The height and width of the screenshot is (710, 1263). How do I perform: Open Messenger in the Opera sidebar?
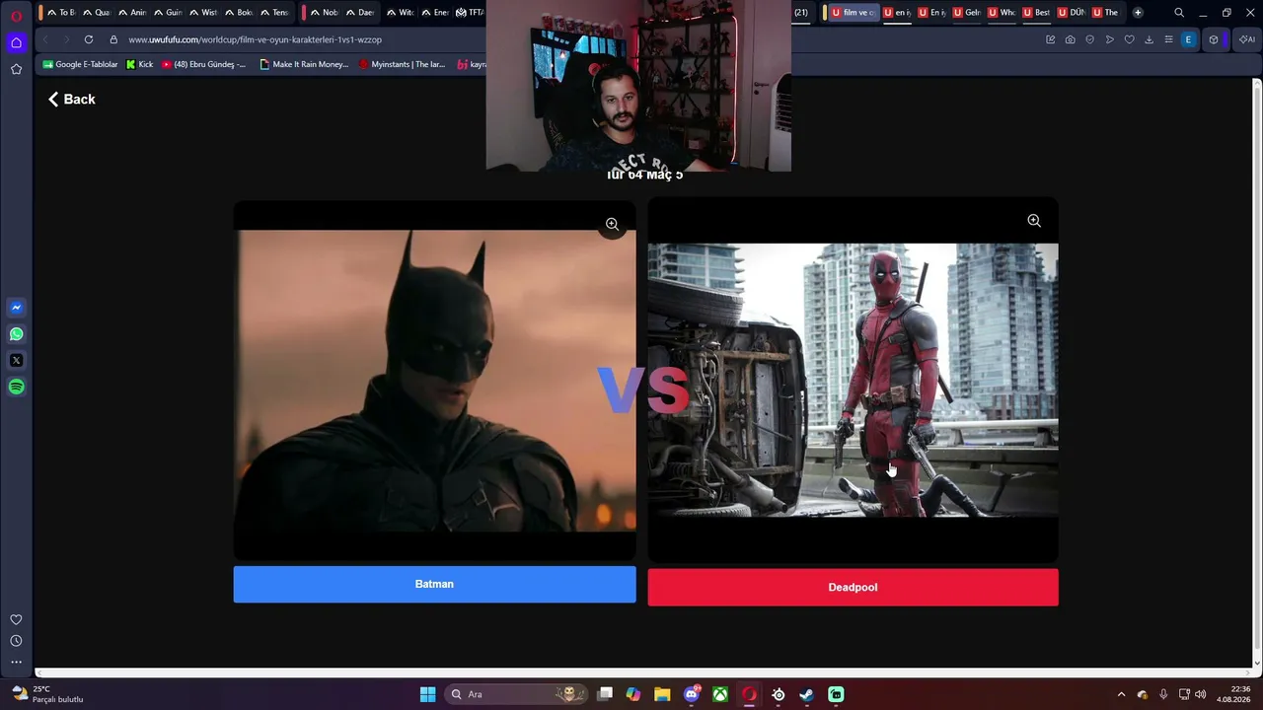(16, 308)
